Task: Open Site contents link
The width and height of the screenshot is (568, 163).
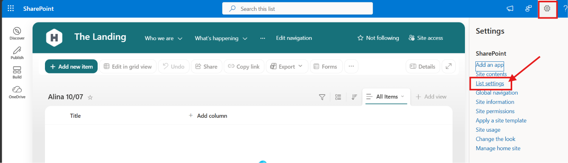Action: pyautogui.click(x=491, y=74)
